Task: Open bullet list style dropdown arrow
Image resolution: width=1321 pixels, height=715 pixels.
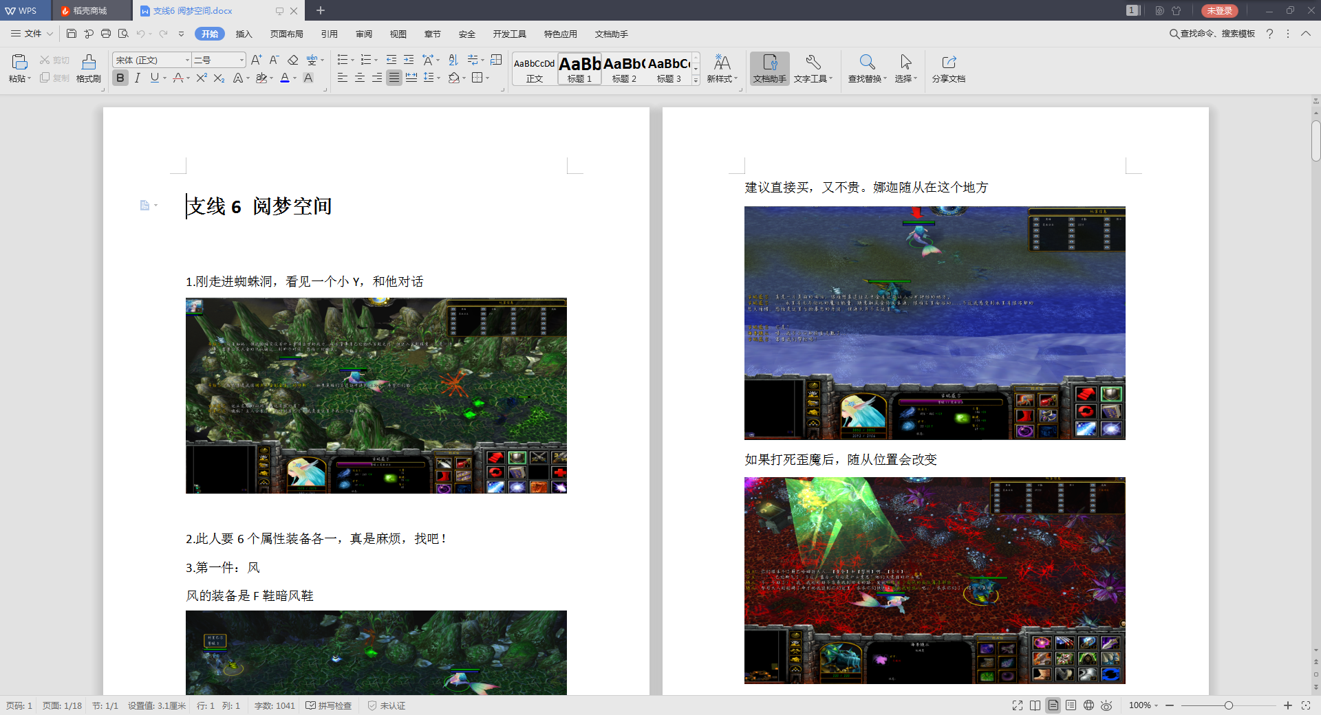Action: point(353,60)
